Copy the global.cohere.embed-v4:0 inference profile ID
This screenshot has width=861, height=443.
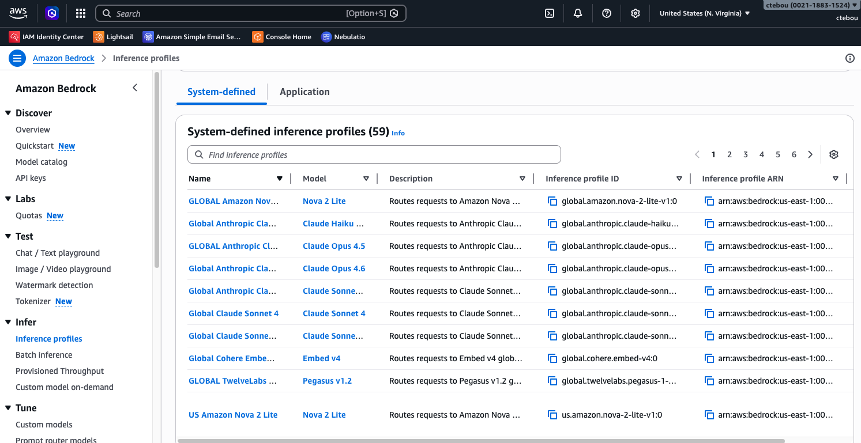click(552, 358)
